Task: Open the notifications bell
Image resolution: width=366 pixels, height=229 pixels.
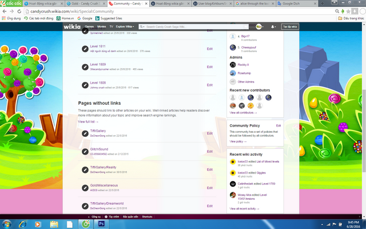Action: coord(273,27)
